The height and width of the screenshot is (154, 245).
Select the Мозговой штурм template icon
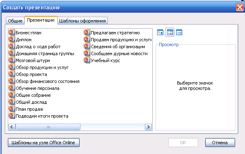point(12,60)
